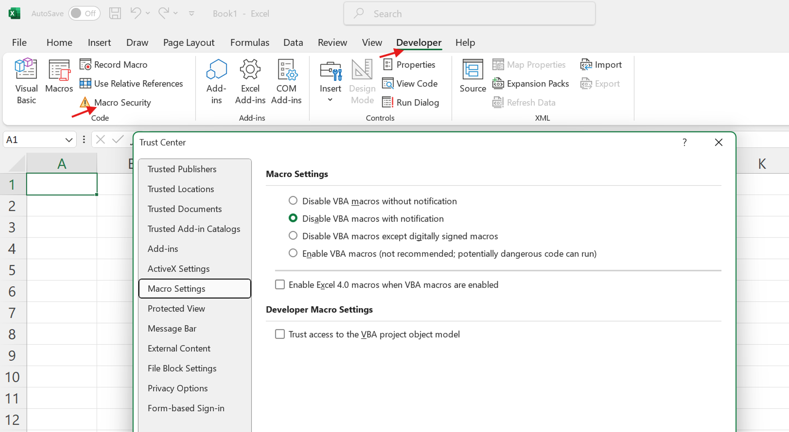Open the XML Source pane
The height and width of the screenshot is (432, 789).
[473, 76]
